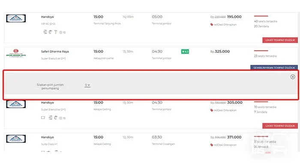Click redDeal tag icon under 371.000 price
The height and width of the screenshot is (163, 300).
[212, 145]
